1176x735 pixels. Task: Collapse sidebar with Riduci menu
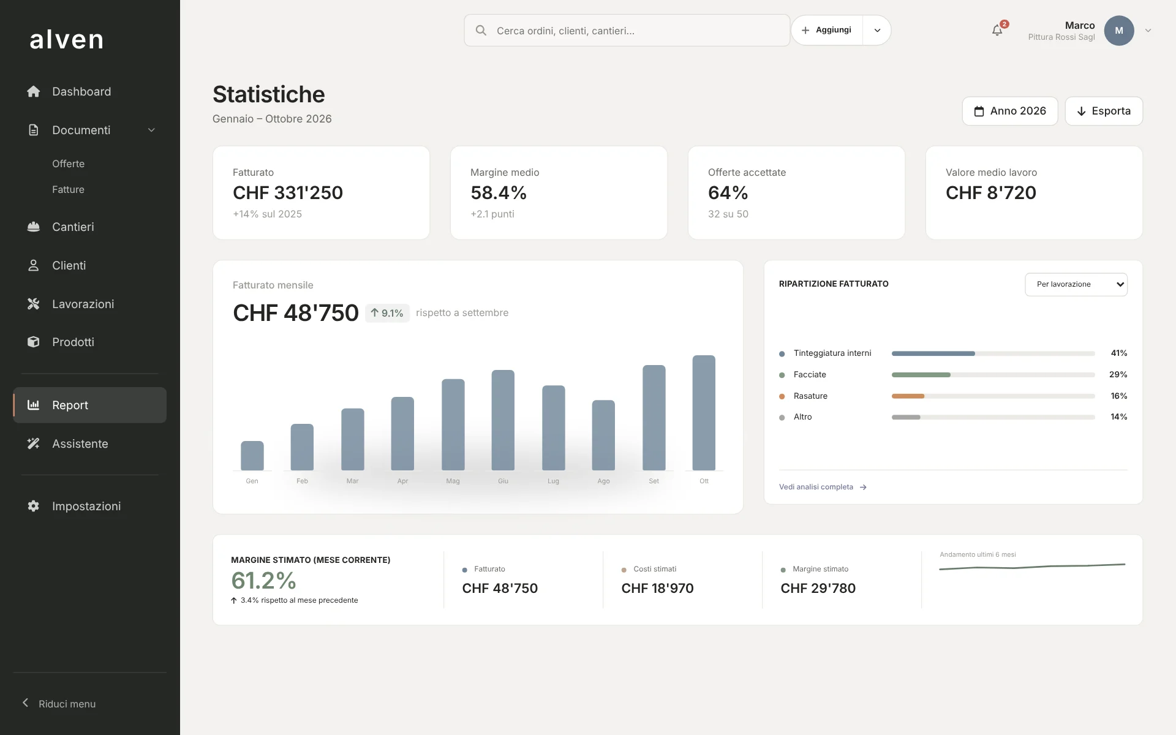tap(59, 704)
